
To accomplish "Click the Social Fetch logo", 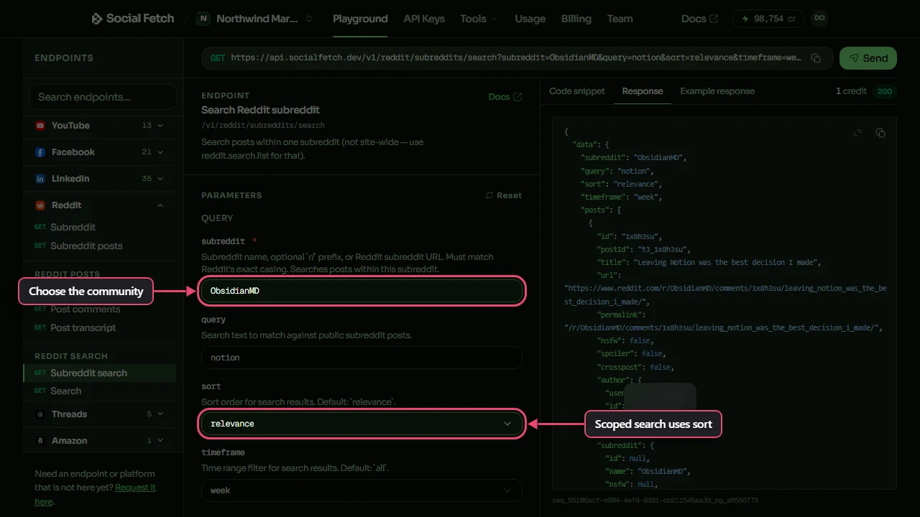I will (133, 19).
